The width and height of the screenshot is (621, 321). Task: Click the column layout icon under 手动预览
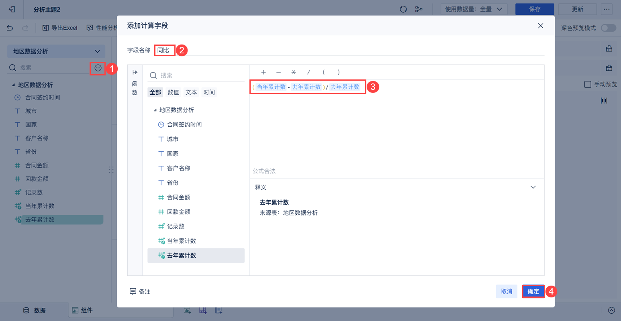(x=604, y=100)
